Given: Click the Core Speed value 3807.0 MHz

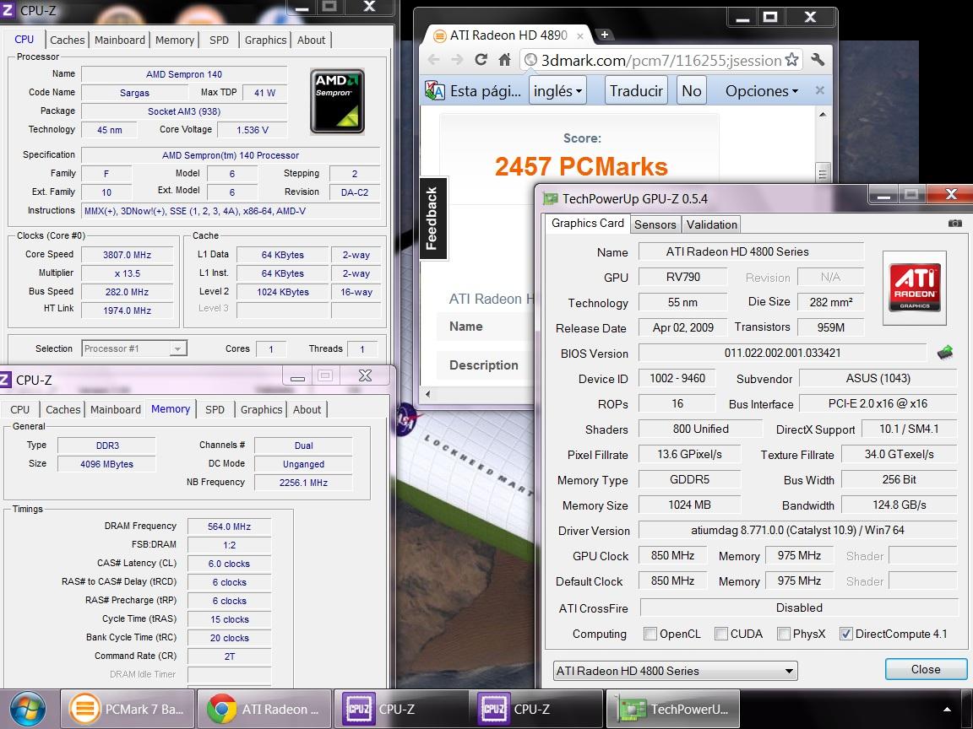Looking at the screenshot, I should point(128,255).
